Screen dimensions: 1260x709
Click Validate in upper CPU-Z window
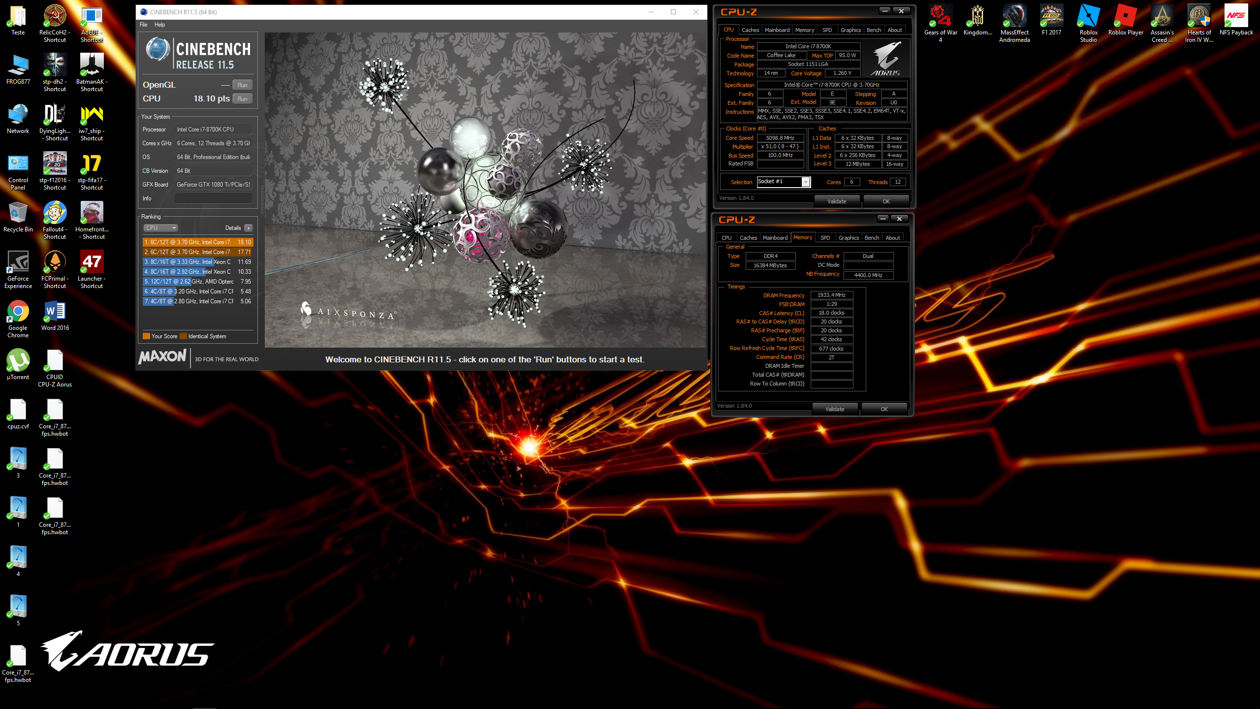pos(837,201)
